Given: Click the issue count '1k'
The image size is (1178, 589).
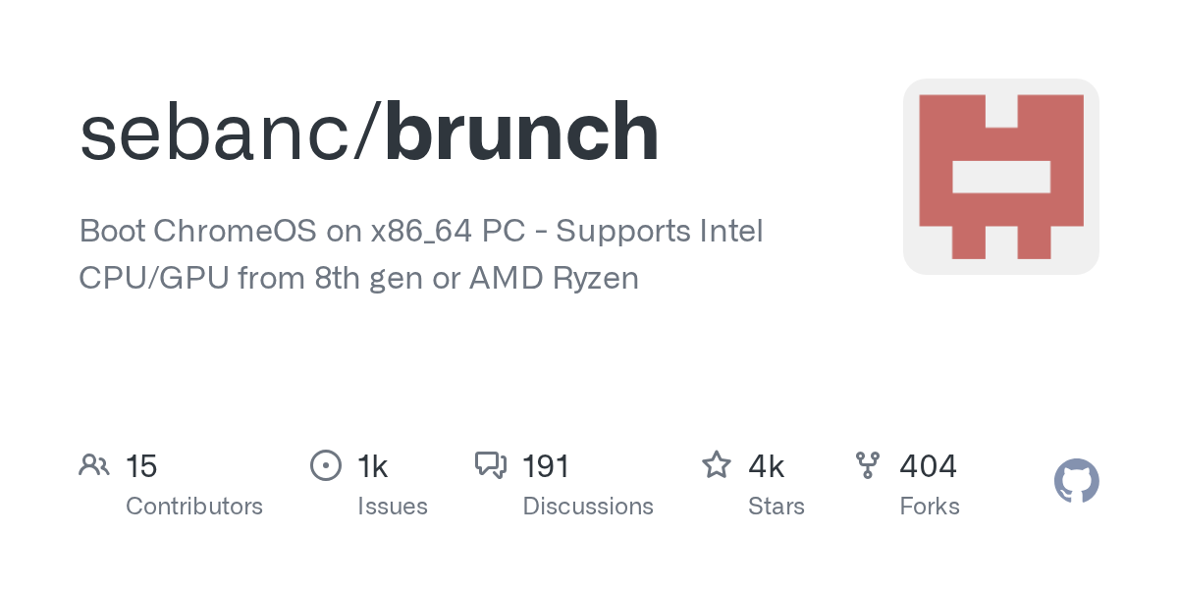Looking at the screenshot, I should (x=373, y=466).
